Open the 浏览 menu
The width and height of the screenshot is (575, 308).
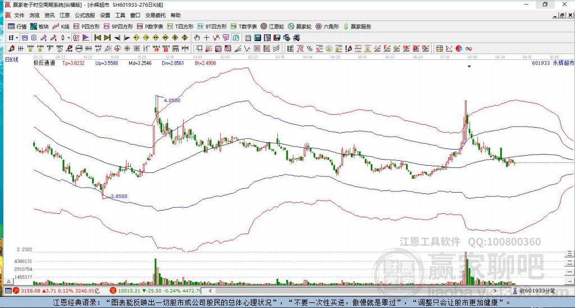pos(34,15)
